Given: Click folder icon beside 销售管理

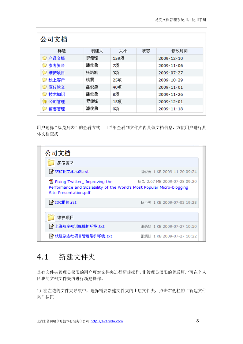Looking at the screenshot, I should click(x=44, y=109).
